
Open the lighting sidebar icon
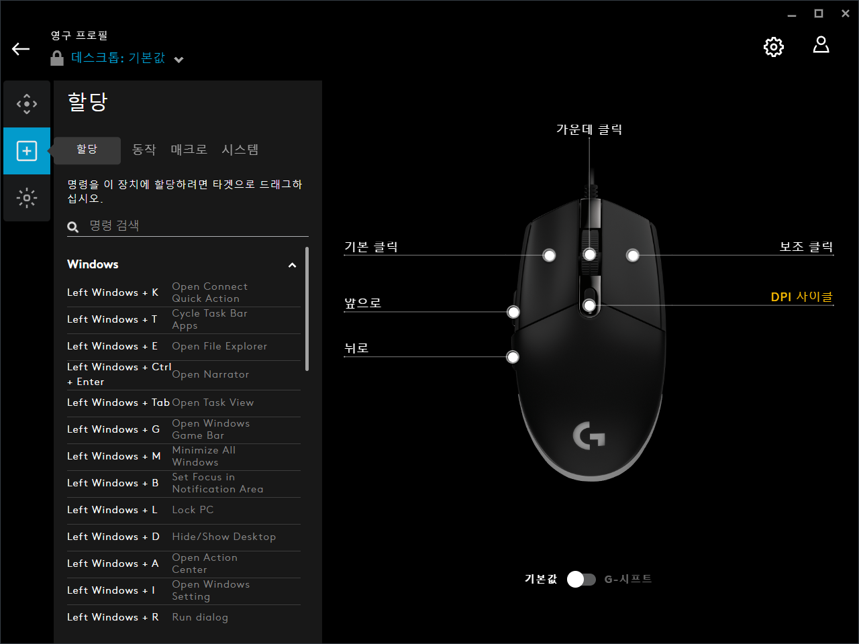tap(26, 198)
